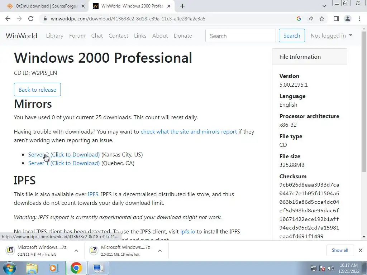This screenshot has height=275, width=367.
Task: Open the tab search chevron
Action: (x=324, y=6)
